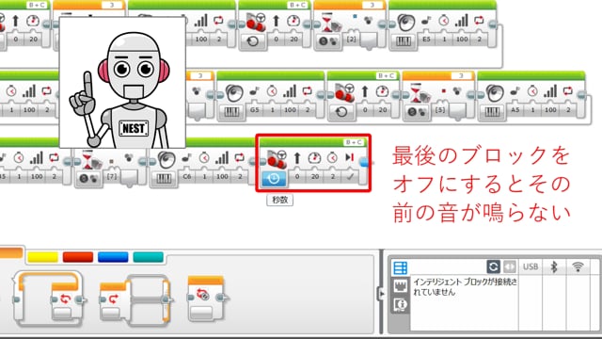Open play type 2 on the C6 Sound block

tap(240, 177)
